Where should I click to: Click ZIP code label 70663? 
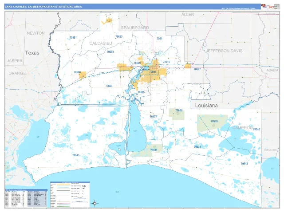pyautogui.click(x=110, y=52)
